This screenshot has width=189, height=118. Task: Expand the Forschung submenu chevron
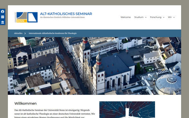[163, 17]
